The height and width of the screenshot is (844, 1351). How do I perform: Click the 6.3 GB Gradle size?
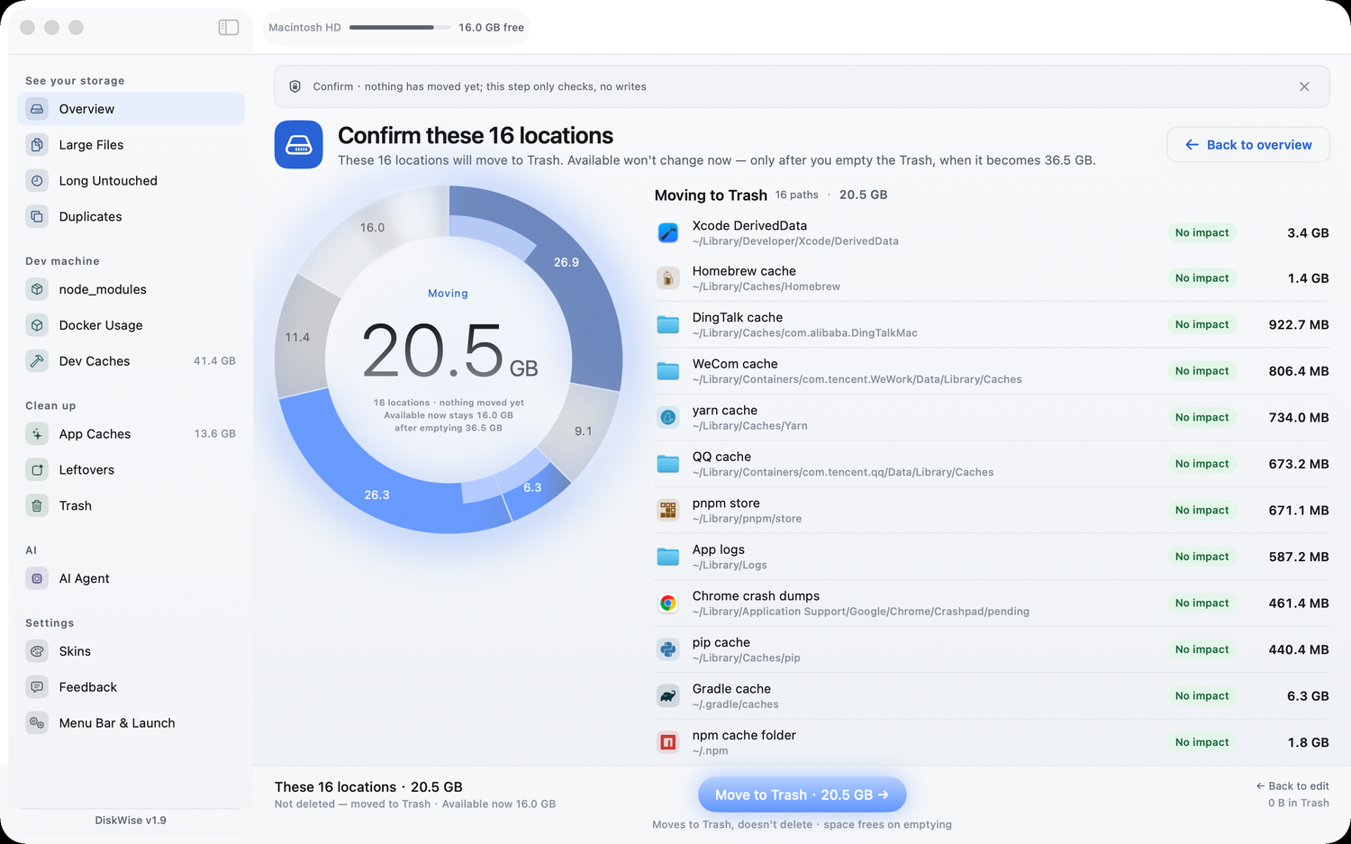point(1308,696)
